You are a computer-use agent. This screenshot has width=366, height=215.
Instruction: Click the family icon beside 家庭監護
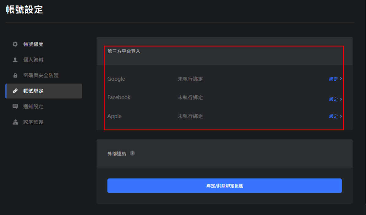[15, 122]
